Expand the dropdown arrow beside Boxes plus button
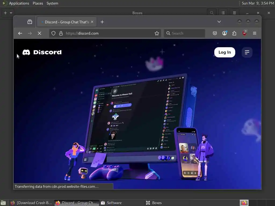Image resolution: width=275 pixels, height=206 pixels. coord(11,13)
